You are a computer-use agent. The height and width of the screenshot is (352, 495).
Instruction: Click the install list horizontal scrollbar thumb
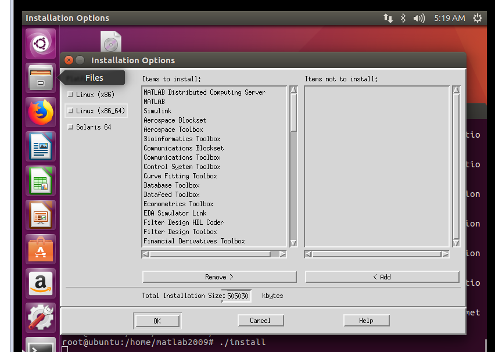click(x=210, y=254)
